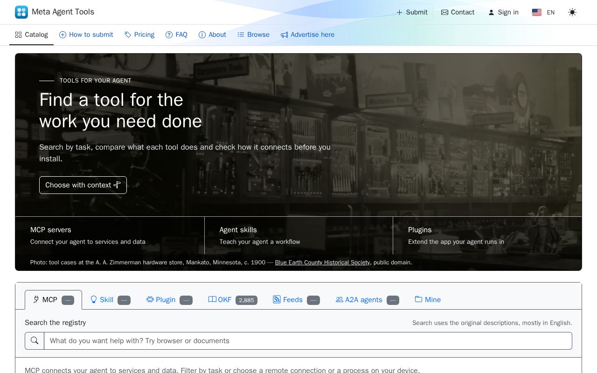Switch to the OKF tab
Image resolution: width=597 pixels, height=373 pixels.
(232, 300)
